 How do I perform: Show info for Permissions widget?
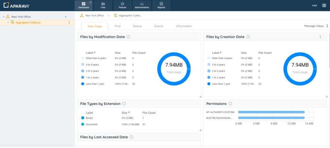(230, 104)
